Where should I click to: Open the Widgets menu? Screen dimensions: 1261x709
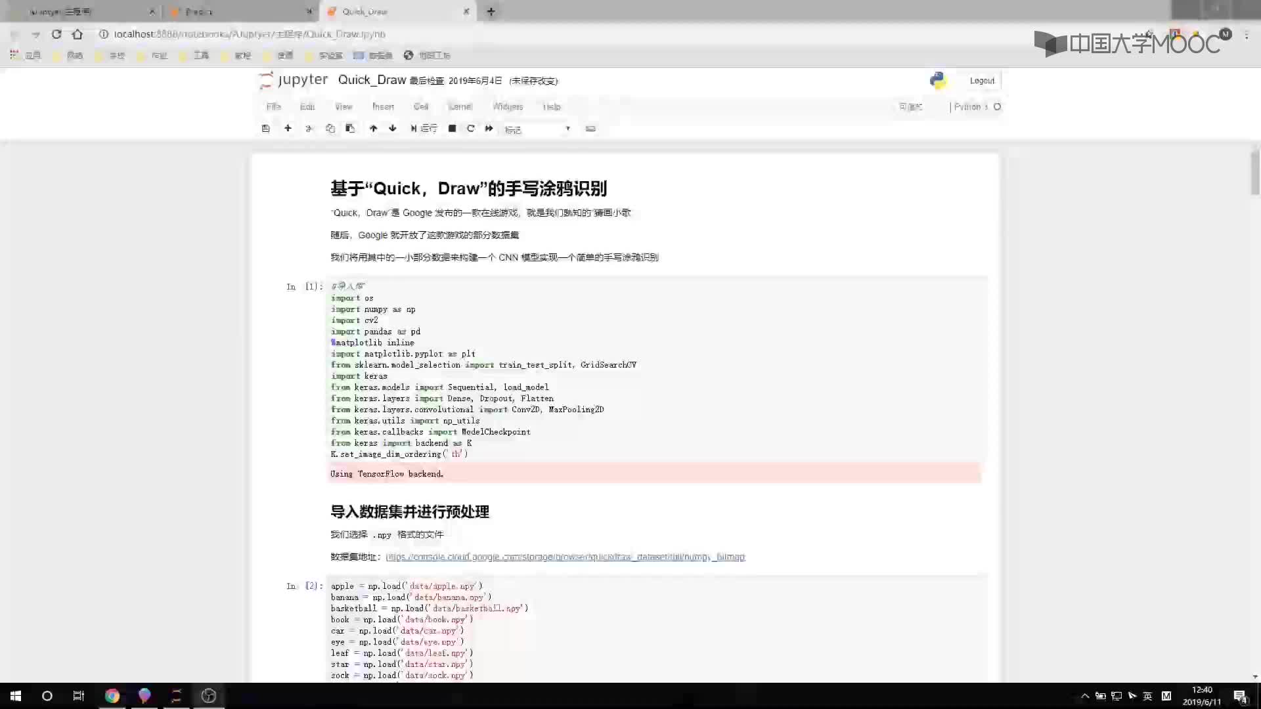(508, 106)
